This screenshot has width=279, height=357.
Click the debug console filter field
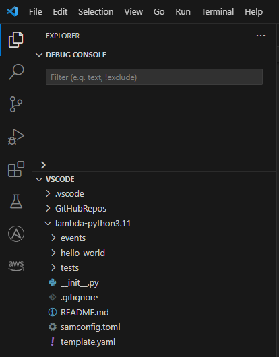coord(154,77)
